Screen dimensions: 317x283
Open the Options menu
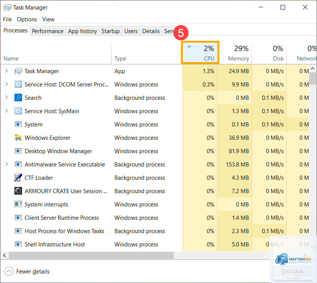point(27,19)
